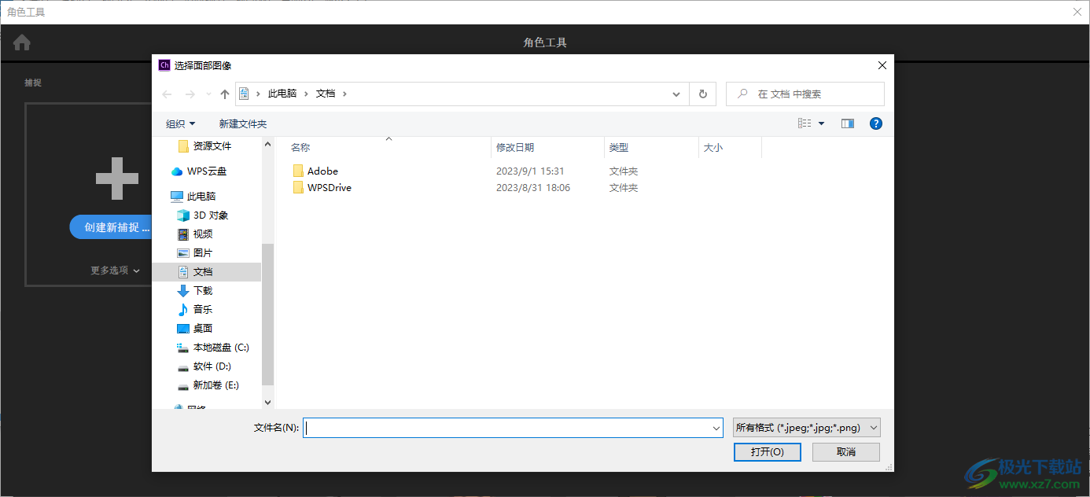The height and width of the screenshot is (497, 1090).
Task: Click the 音乐 note icon
Action: coord(183,310)
